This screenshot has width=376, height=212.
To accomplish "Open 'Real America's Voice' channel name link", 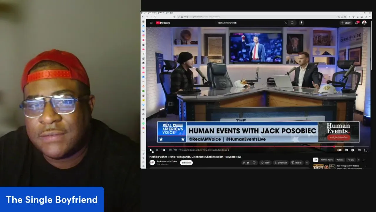I will [x=167, y=161].
